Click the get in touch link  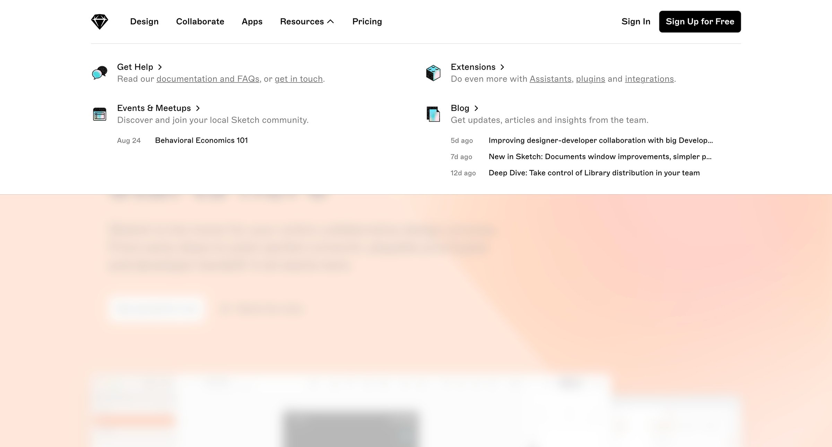coord(298,79)
